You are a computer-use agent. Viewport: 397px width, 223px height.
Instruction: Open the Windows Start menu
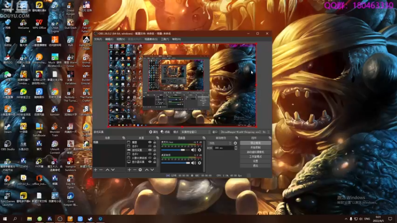point(4,219)
